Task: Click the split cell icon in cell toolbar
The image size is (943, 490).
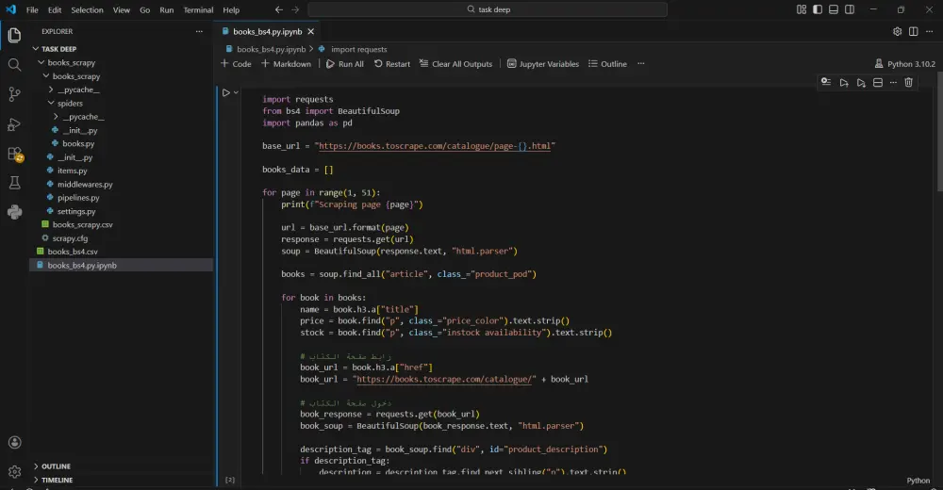Action: [x=877, y=83]
